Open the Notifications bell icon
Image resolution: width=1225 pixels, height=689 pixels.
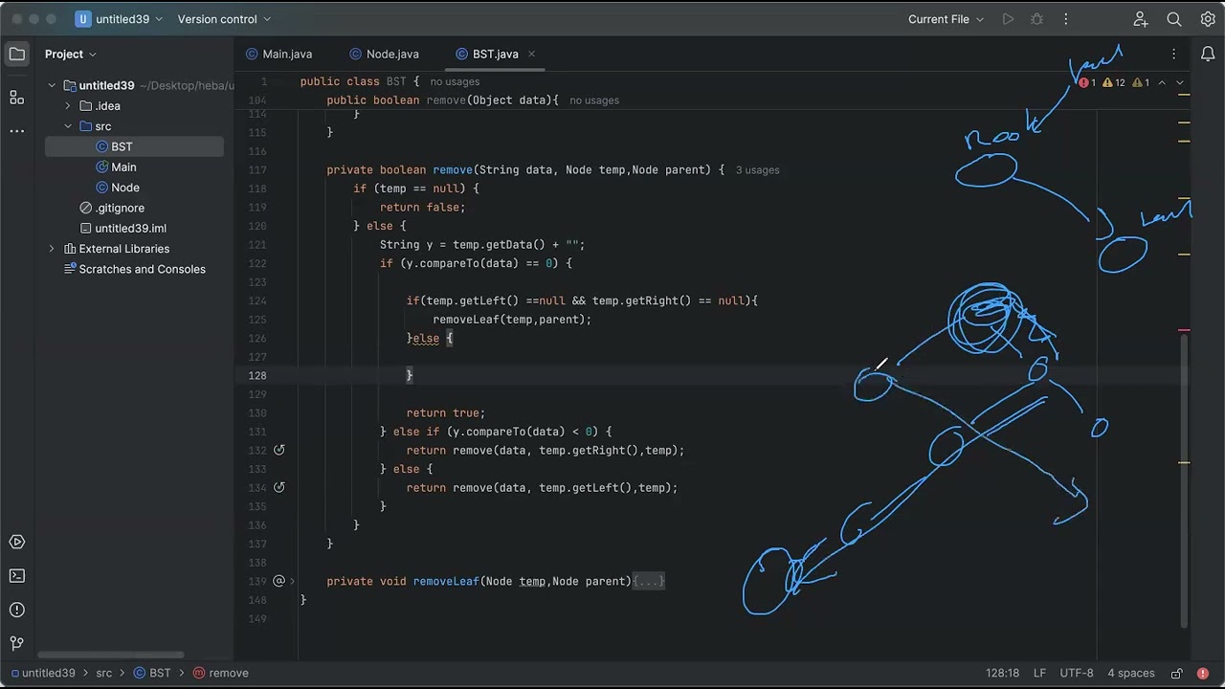point(1208,54)
